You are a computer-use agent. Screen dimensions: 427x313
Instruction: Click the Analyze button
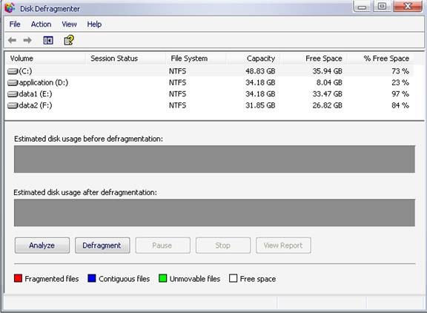click(x=42, y=246)
